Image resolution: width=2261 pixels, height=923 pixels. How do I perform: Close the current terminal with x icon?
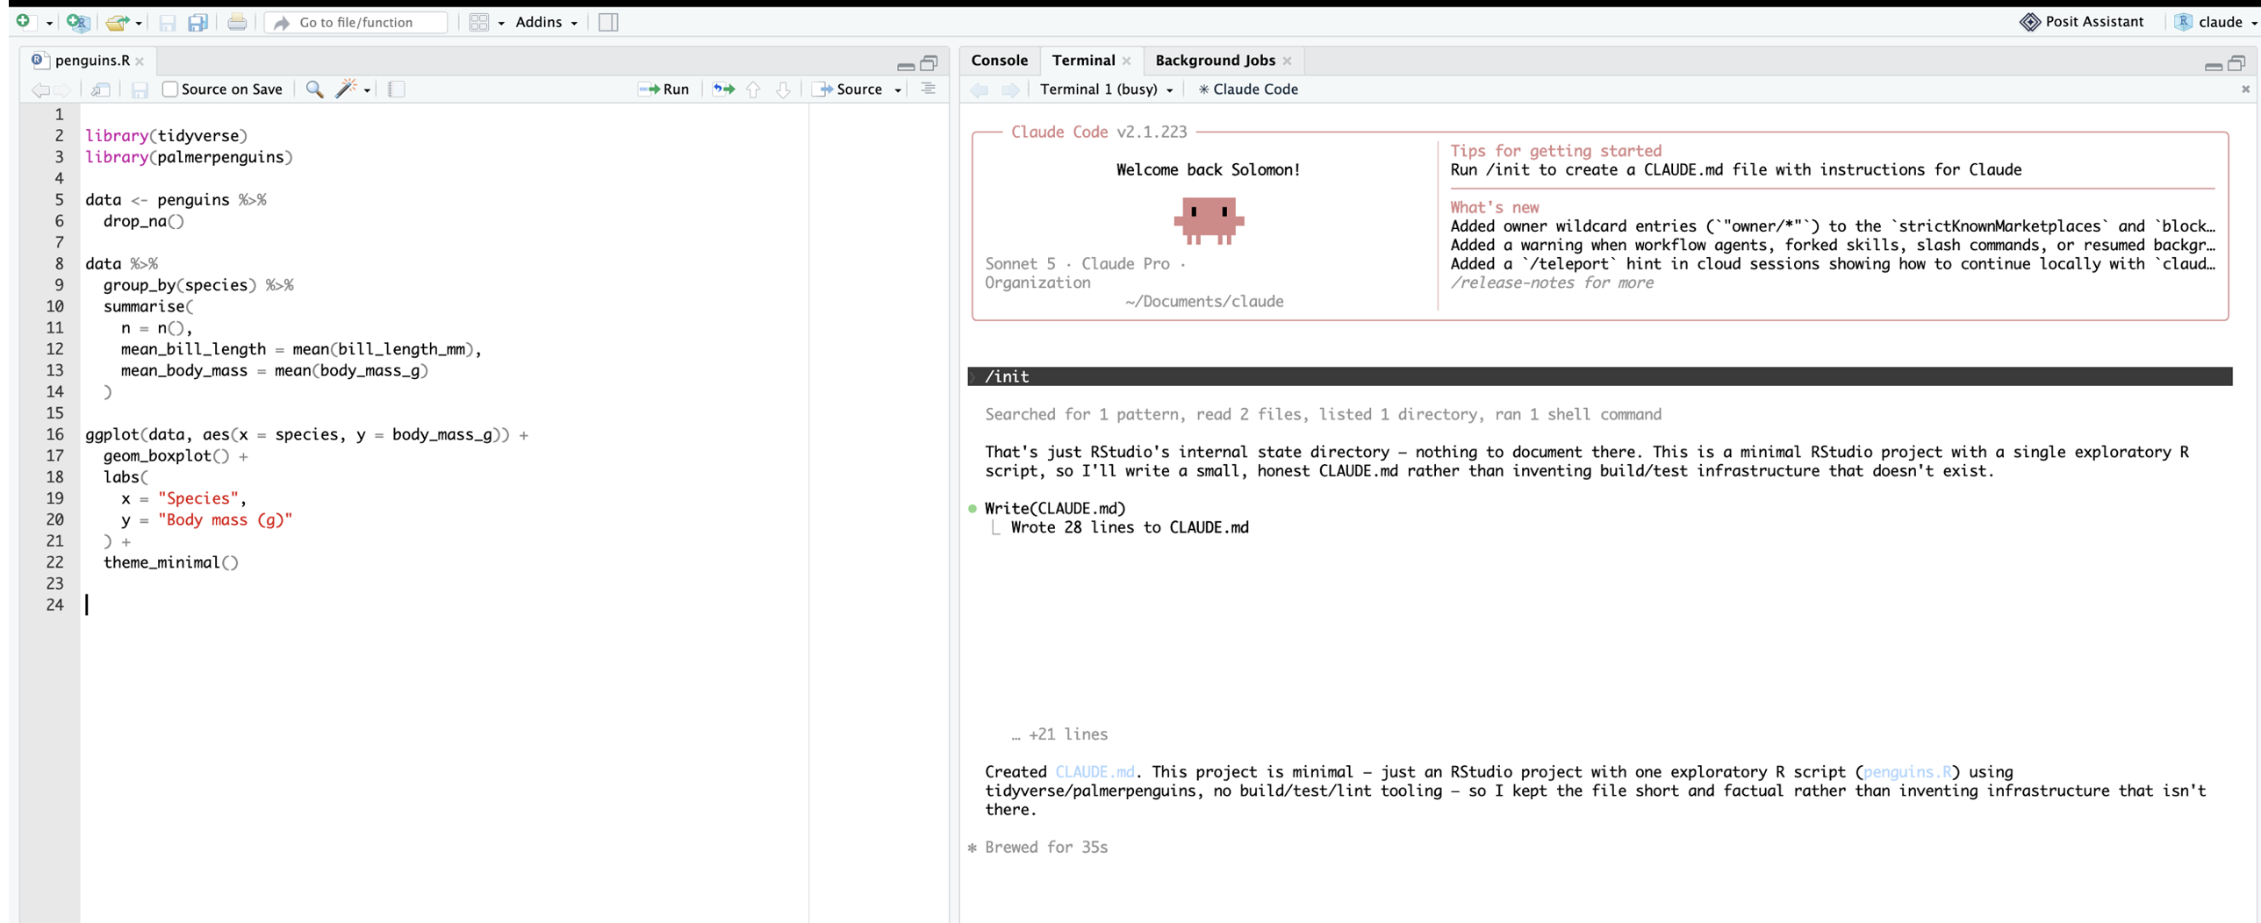pos(2245,89)
